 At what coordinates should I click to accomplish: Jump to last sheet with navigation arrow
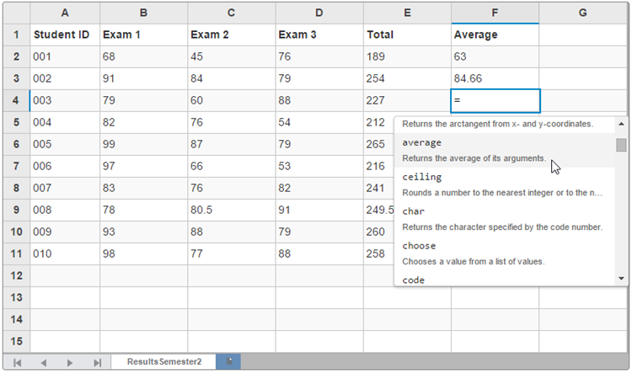coord(97,362)
